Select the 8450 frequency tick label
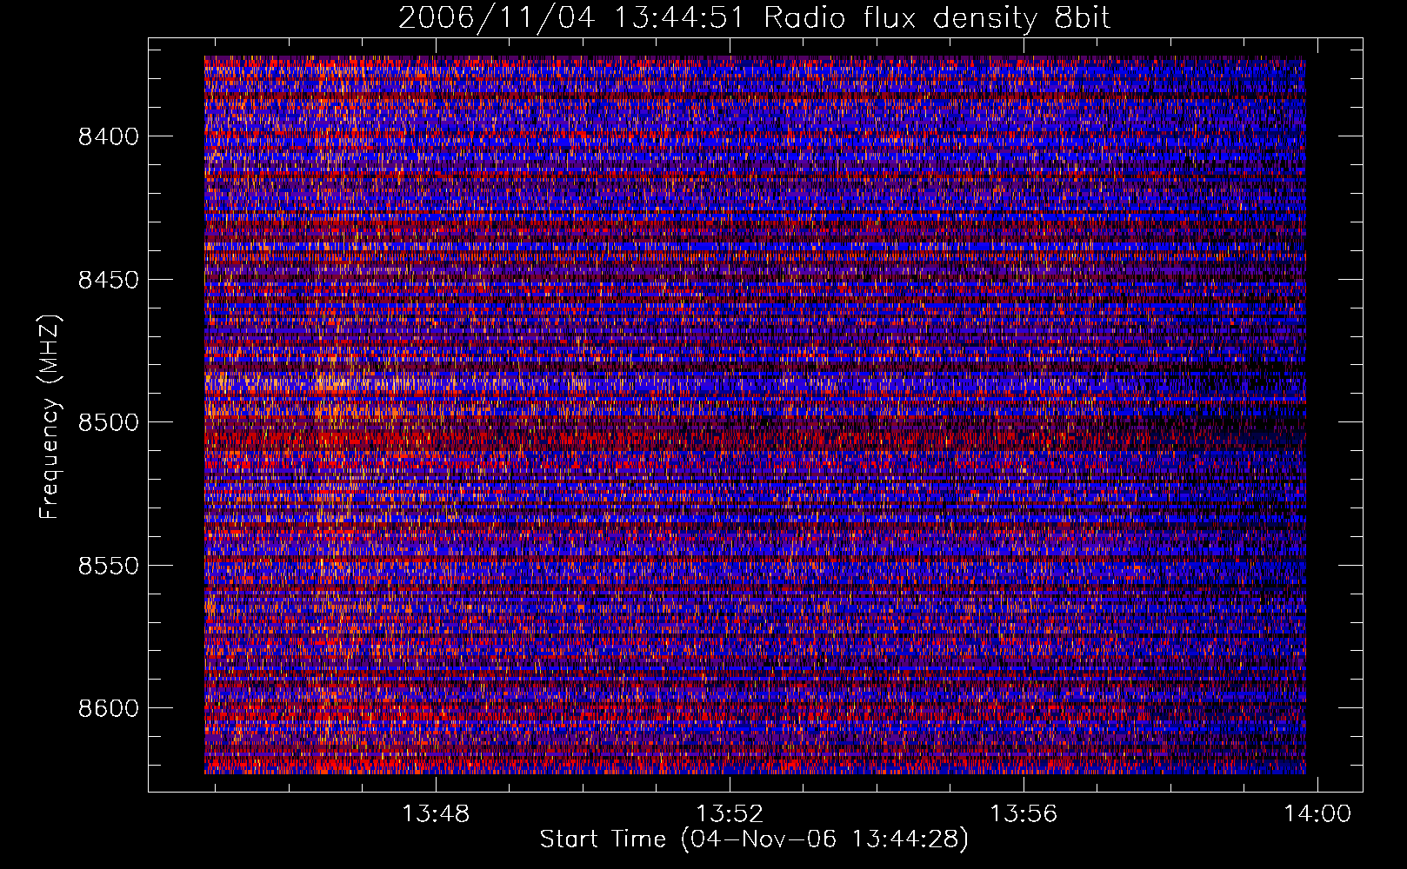 coord(108,280)
